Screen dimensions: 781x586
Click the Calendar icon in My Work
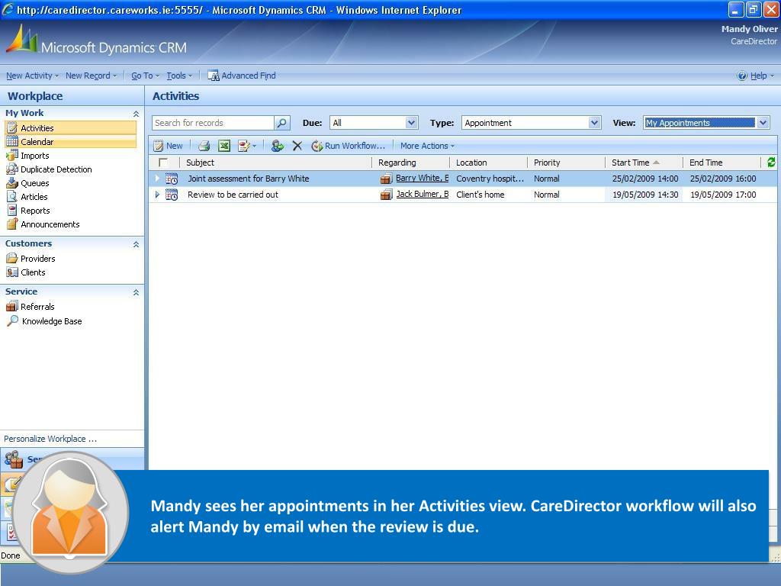point(12,142)
